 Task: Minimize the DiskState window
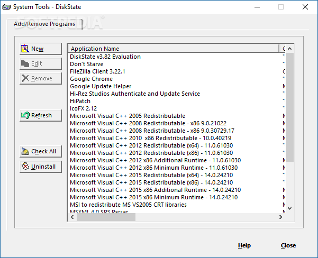pos(257,7)
